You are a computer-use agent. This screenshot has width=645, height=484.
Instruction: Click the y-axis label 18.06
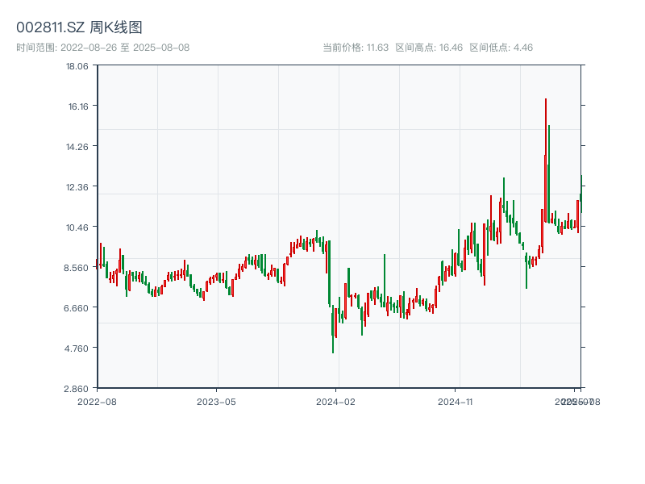click(77, 66)
